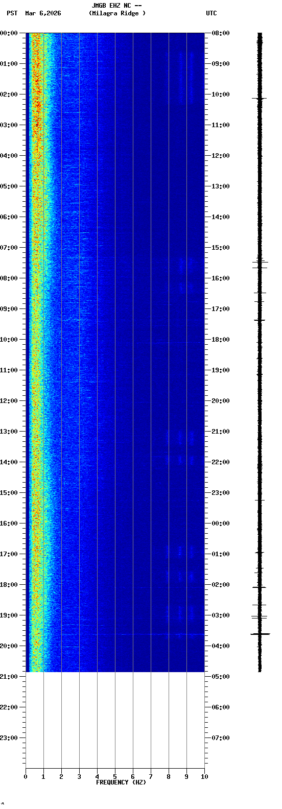Click the 18:00 PST time label
The width and height of the screenshot is (282, 809).
[9, 585]
